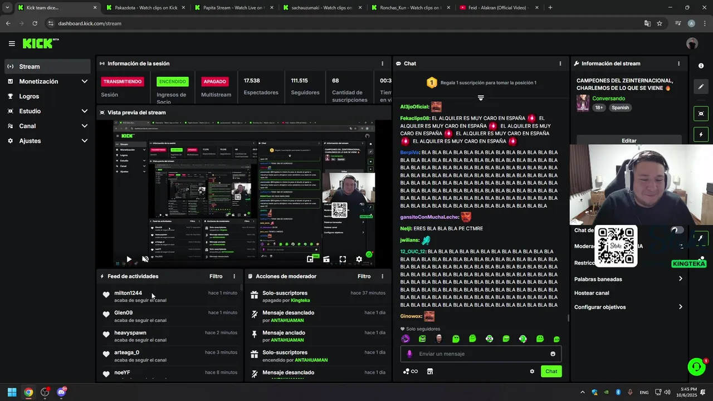The height and width of the screenshot is (401, 713).
Task: Open chat settings gear icon
Action: coord(532,371)
